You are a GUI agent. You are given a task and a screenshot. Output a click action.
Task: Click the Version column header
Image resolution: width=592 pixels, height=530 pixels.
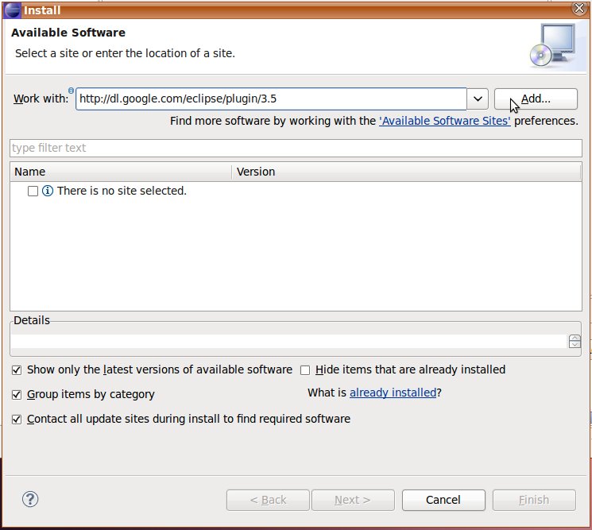pyautogui.click(x=405, y=172)
